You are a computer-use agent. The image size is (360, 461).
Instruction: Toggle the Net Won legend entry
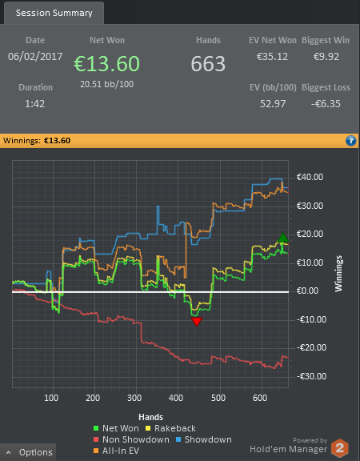pyautogui.click(x=116, y=428)
